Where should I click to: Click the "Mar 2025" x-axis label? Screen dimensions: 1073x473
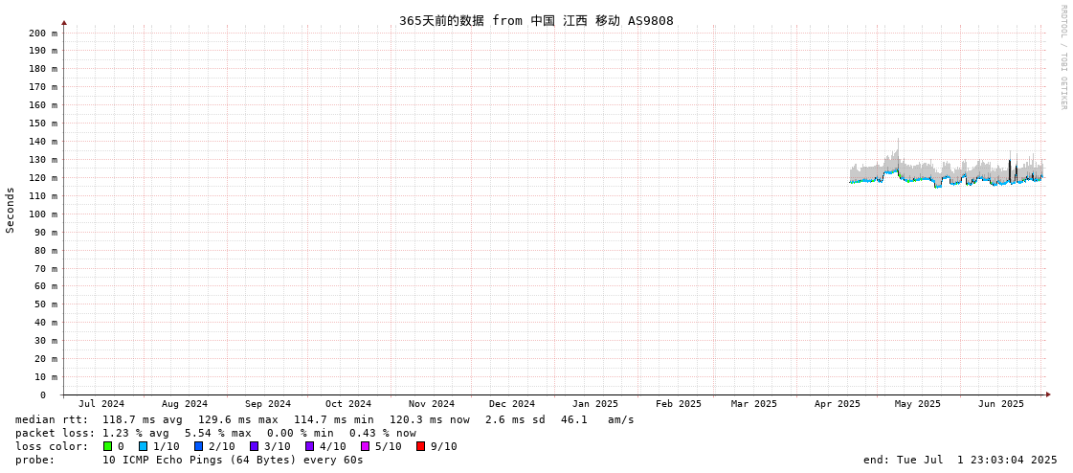point(754,404)
